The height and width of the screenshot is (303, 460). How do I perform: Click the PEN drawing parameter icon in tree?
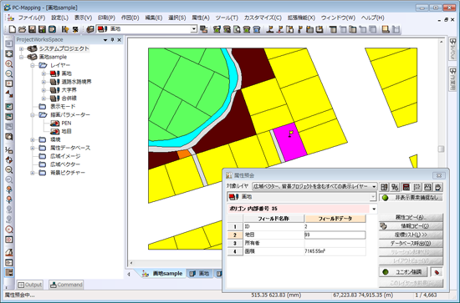coord(55,124)
